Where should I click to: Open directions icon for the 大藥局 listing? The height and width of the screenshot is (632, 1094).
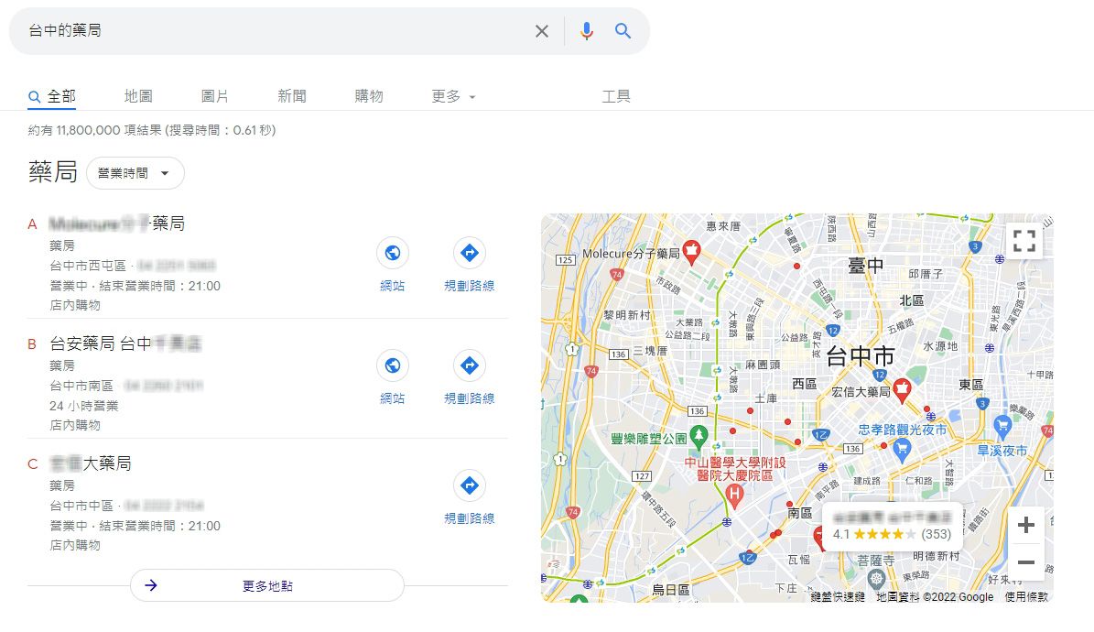pos(469,485)
